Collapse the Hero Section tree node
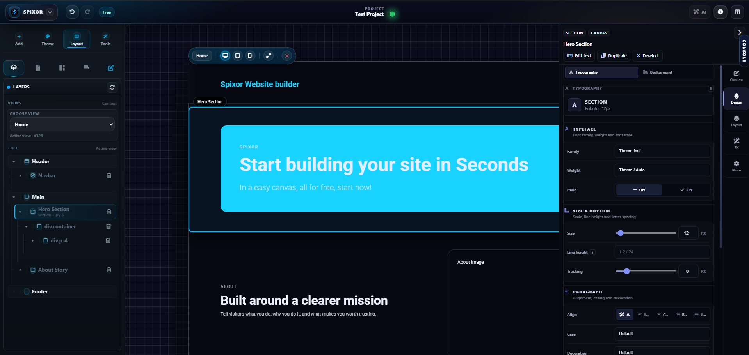Viewport: 749px width, 355px height. pos(20,212)
